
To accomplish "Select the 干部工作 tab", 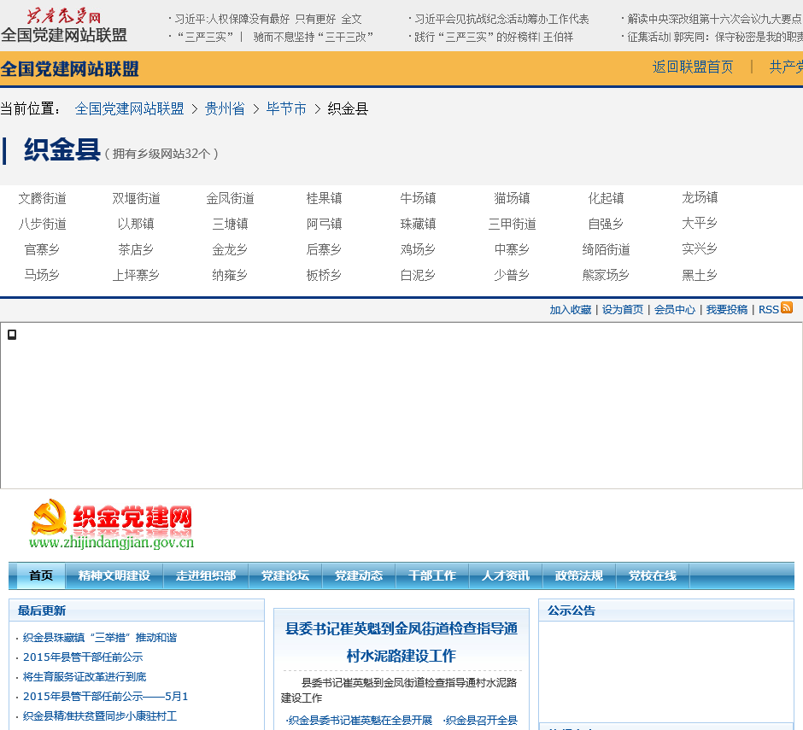I will pos(432,575).
